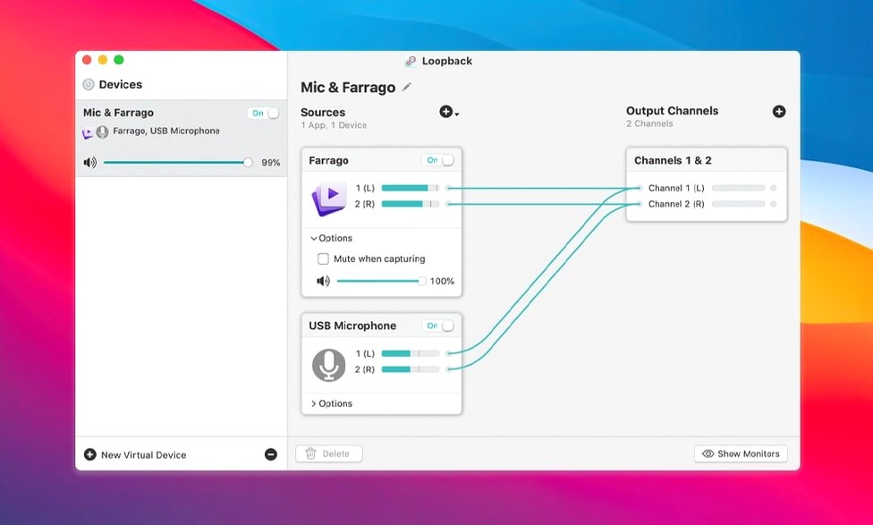Click the USB Microphone card title
873x525 pixels.
(x=352, y=326)
